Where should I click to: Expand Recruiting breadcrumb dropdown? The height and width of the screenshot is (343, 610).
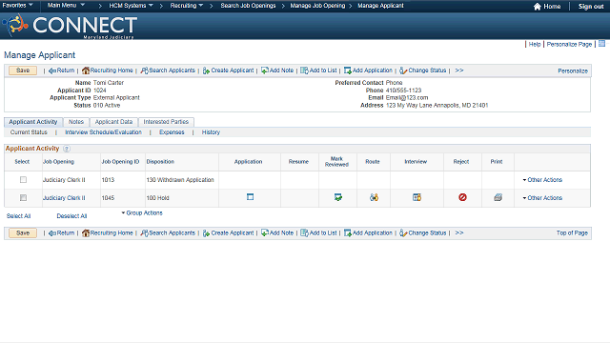[x=187, y=6]
